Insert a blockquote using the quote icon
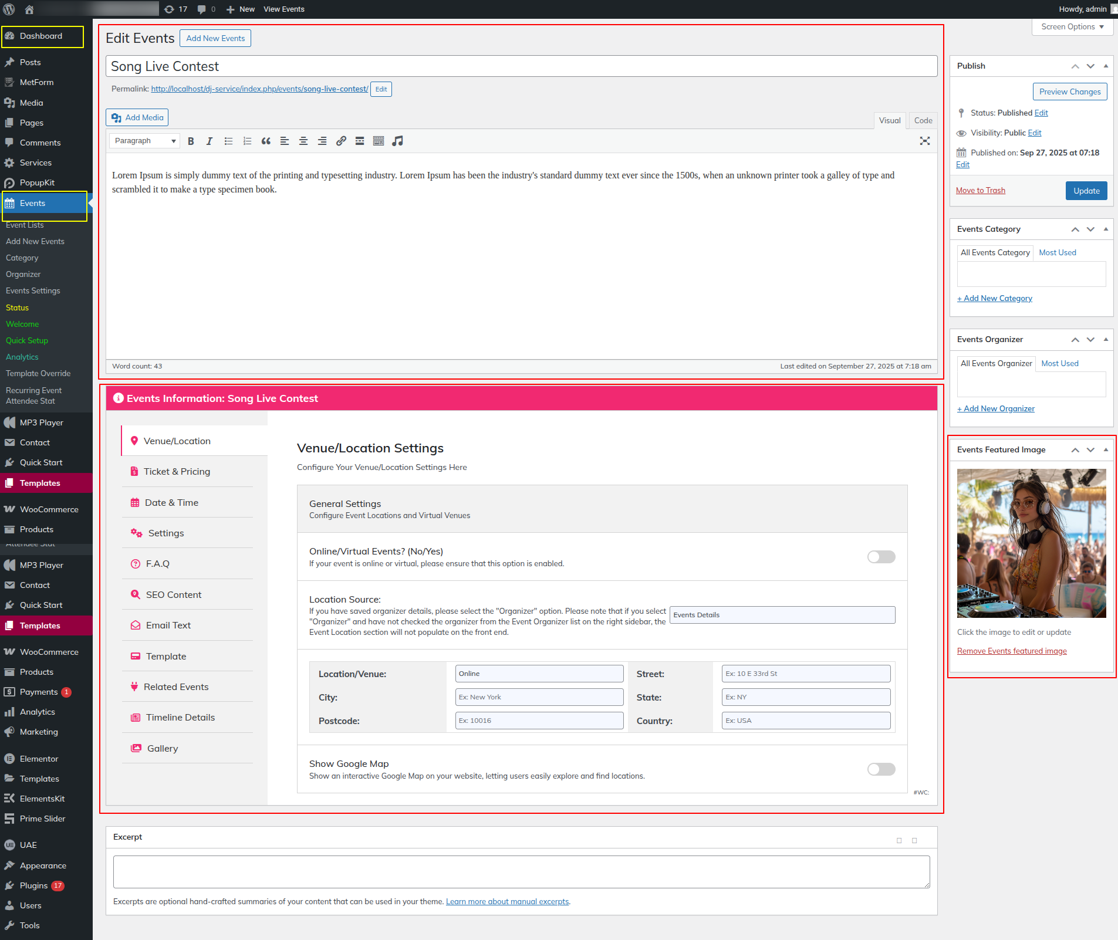Image resolution: width=1118 pixels, height=940 pixels. 266,141
